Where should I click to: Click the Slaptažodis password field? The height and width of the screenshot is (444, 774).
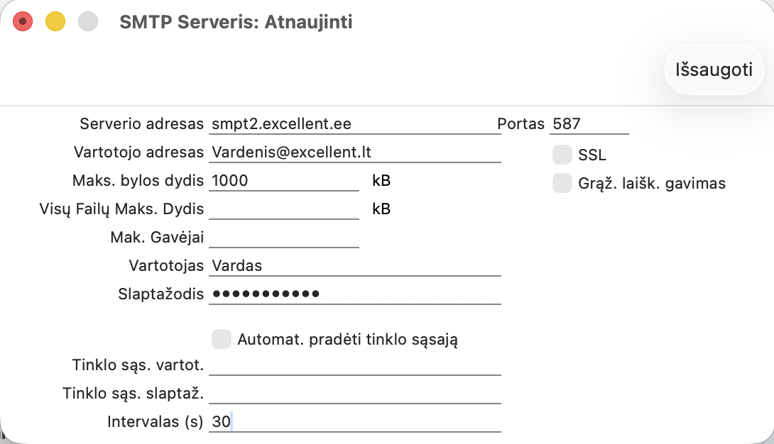[x=355, y=294]
